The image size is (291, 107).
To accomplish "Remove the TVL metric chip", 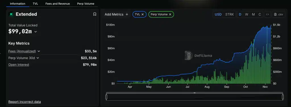I will coord(143,14).
